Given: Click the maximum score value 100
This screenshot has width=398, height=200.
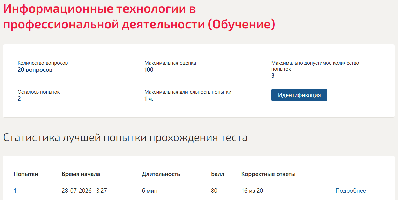Looking at the screenshot, I should pyautogui.click(x=149, y=70).
